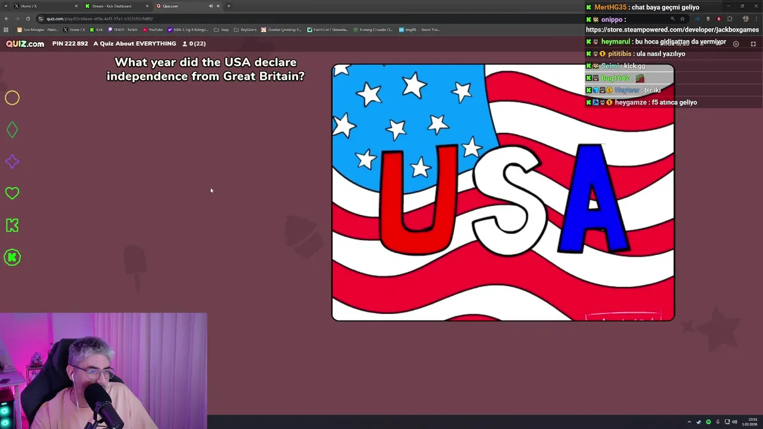Viewport: 763px width, 429px height.
Task: Select the green heart answer shape
Action: [12, 193]
